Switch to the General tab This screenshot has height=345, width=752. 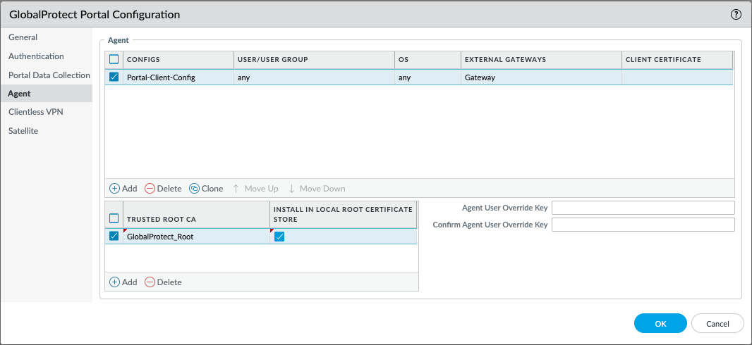click(x=23, y=37)
